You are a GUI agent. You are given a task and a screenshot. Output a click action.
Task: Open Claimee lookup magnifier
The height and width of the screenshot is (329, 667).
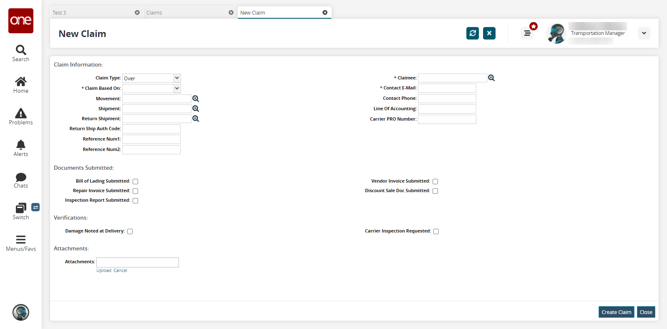[x=491, y=78]
